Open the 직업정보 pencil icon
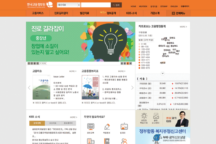 coord(107,127)
